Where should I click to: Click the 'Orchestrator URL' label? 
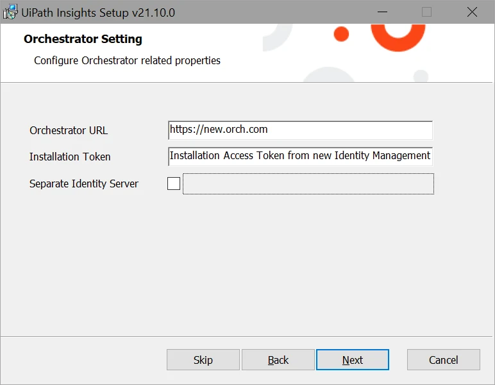click(69, 130)
